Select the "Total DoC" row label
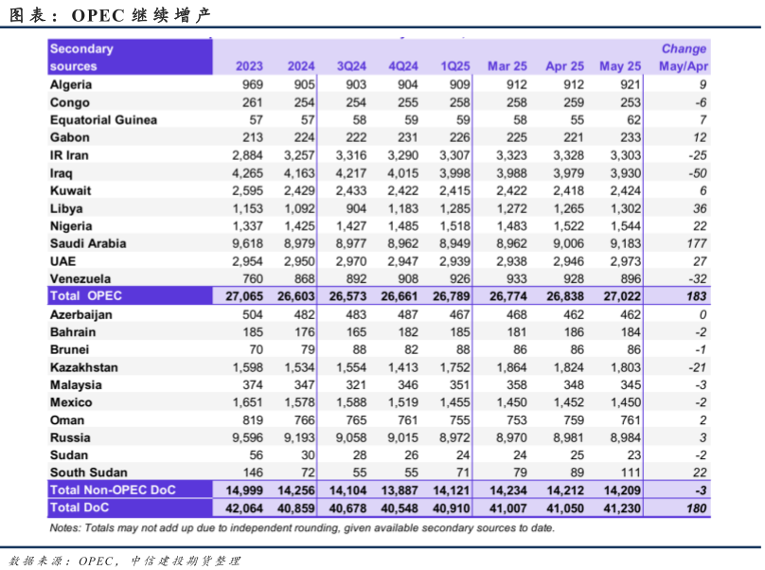Viewport: 765px width, 570px height. pos(80,508)
